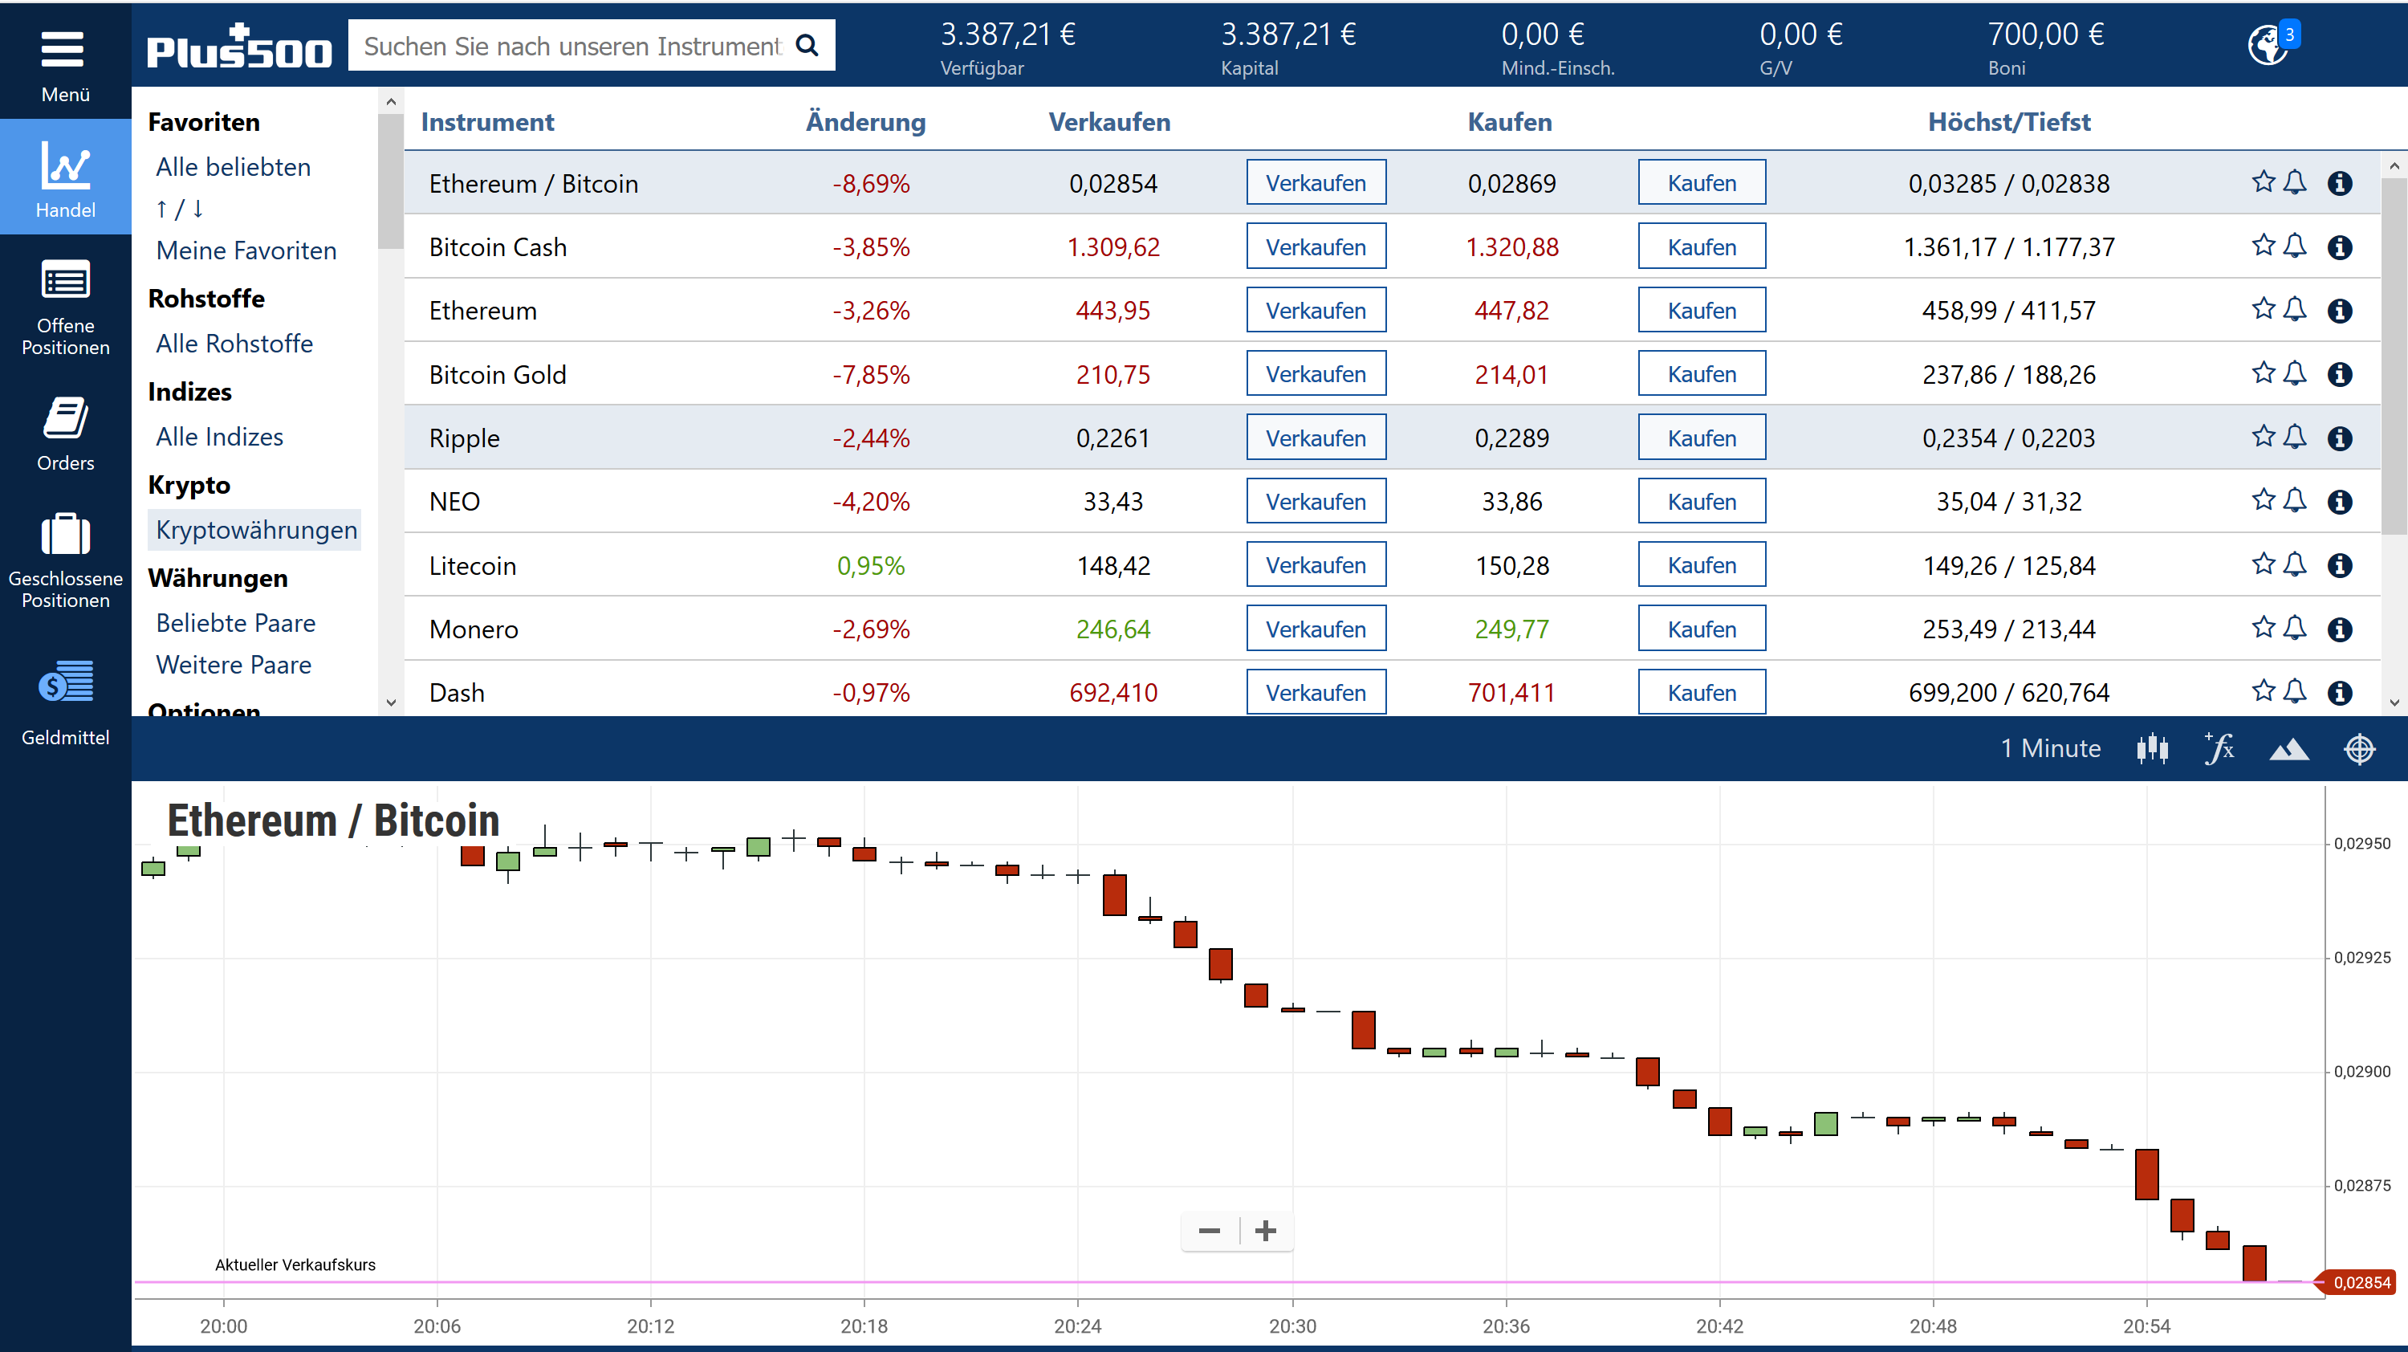Click the search magnifier icon
Screen dimensions: 2408x1352
(807, 46)
